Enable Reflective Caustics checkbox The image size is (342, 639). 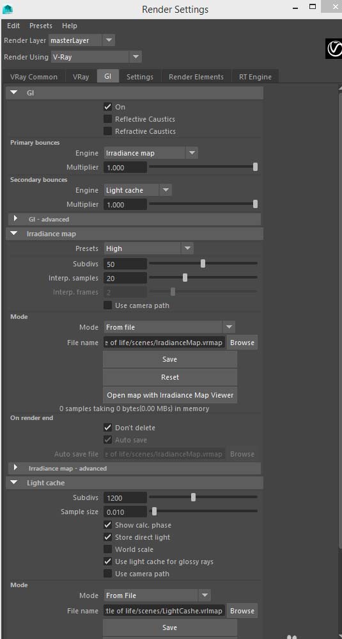108,119
